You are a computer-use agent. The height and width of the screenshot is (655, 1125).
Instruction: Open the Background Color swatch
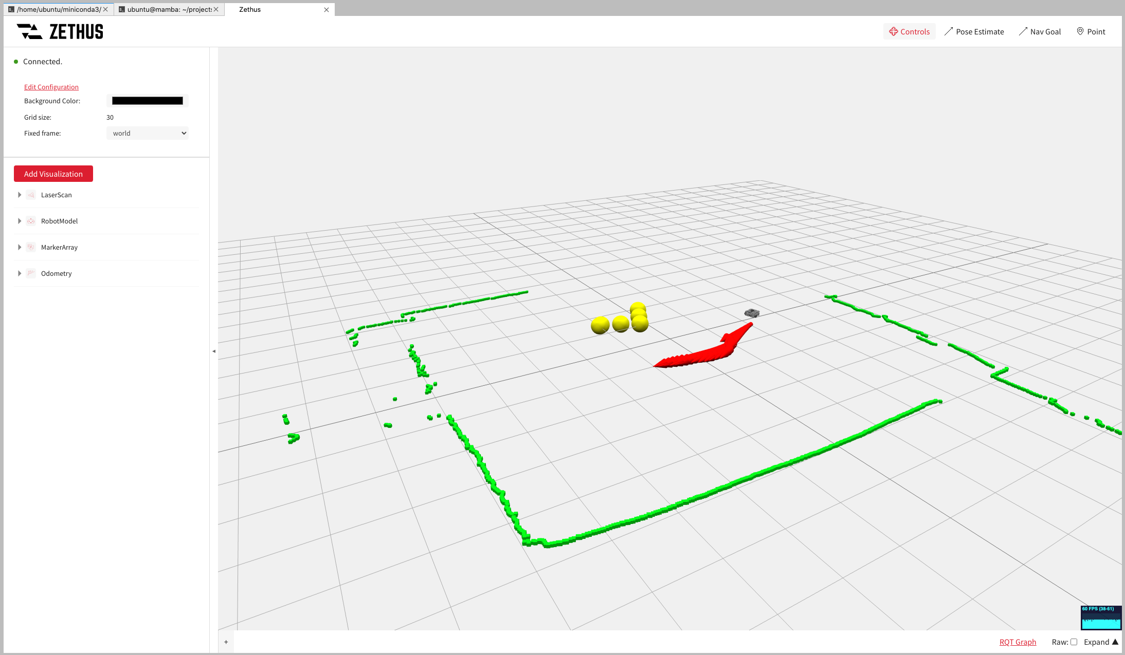pyautogui.click(x=148, y=101)
